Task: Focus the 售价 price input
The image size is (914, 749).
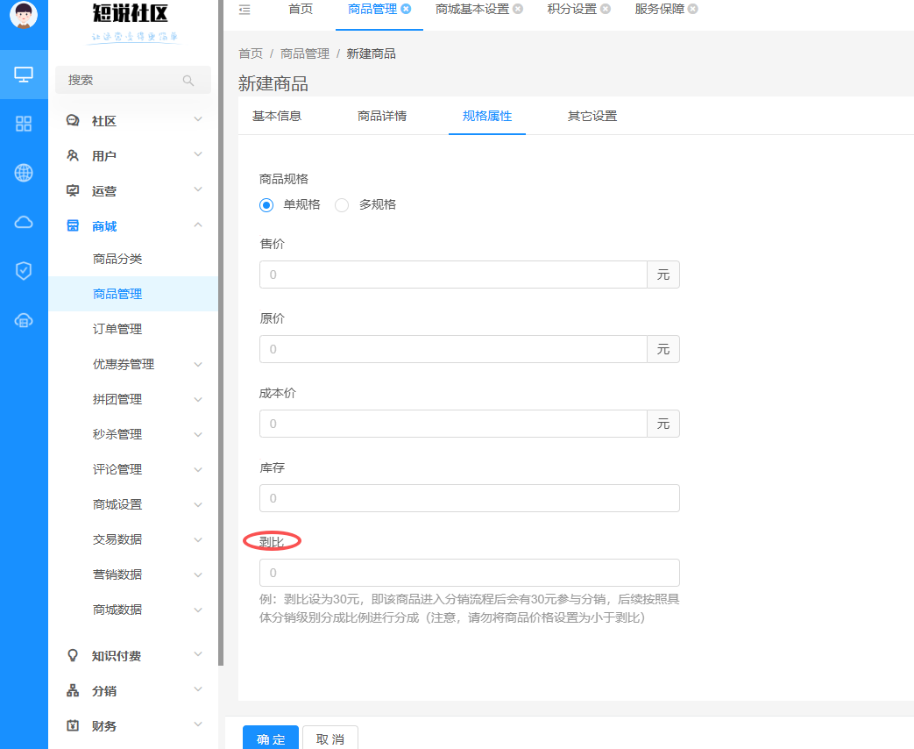Action: point(454,275)
